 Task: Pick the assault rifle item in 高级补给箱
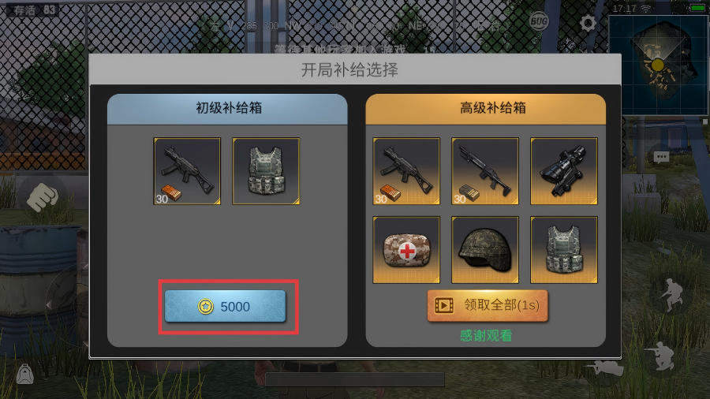485,171
